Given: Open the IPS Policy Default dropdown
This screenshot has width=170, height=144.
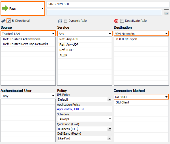Looking at the screenshot, I should [x=85, y=99].
